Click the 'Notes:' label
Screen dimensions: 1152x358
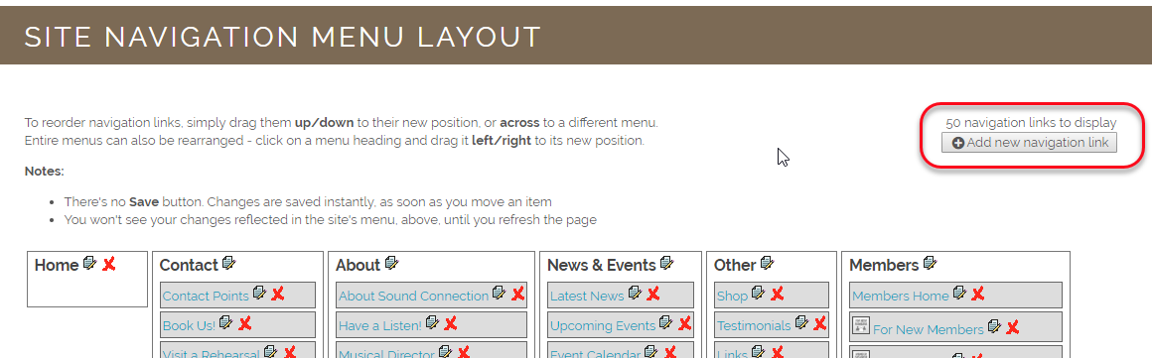click(x=44, y=171)
